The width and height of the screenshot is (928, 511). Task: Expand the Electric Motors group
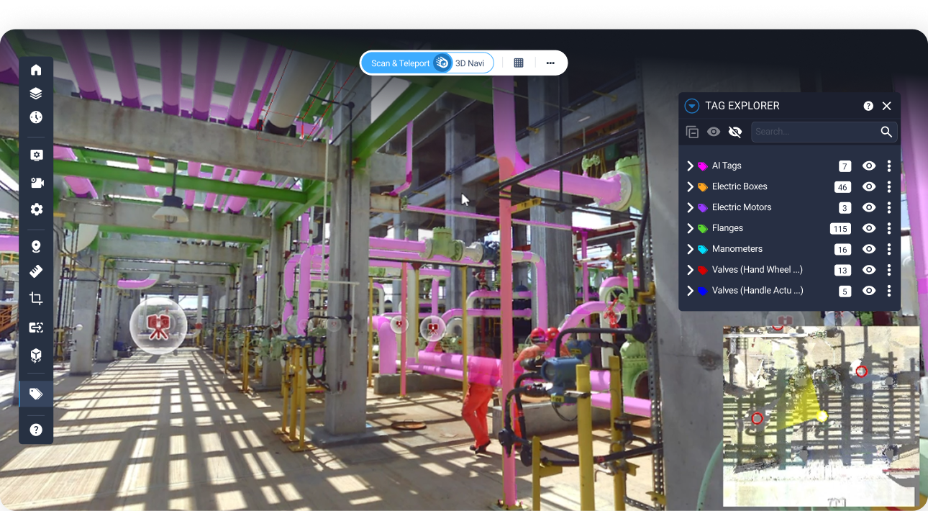(x=690, y=207)
